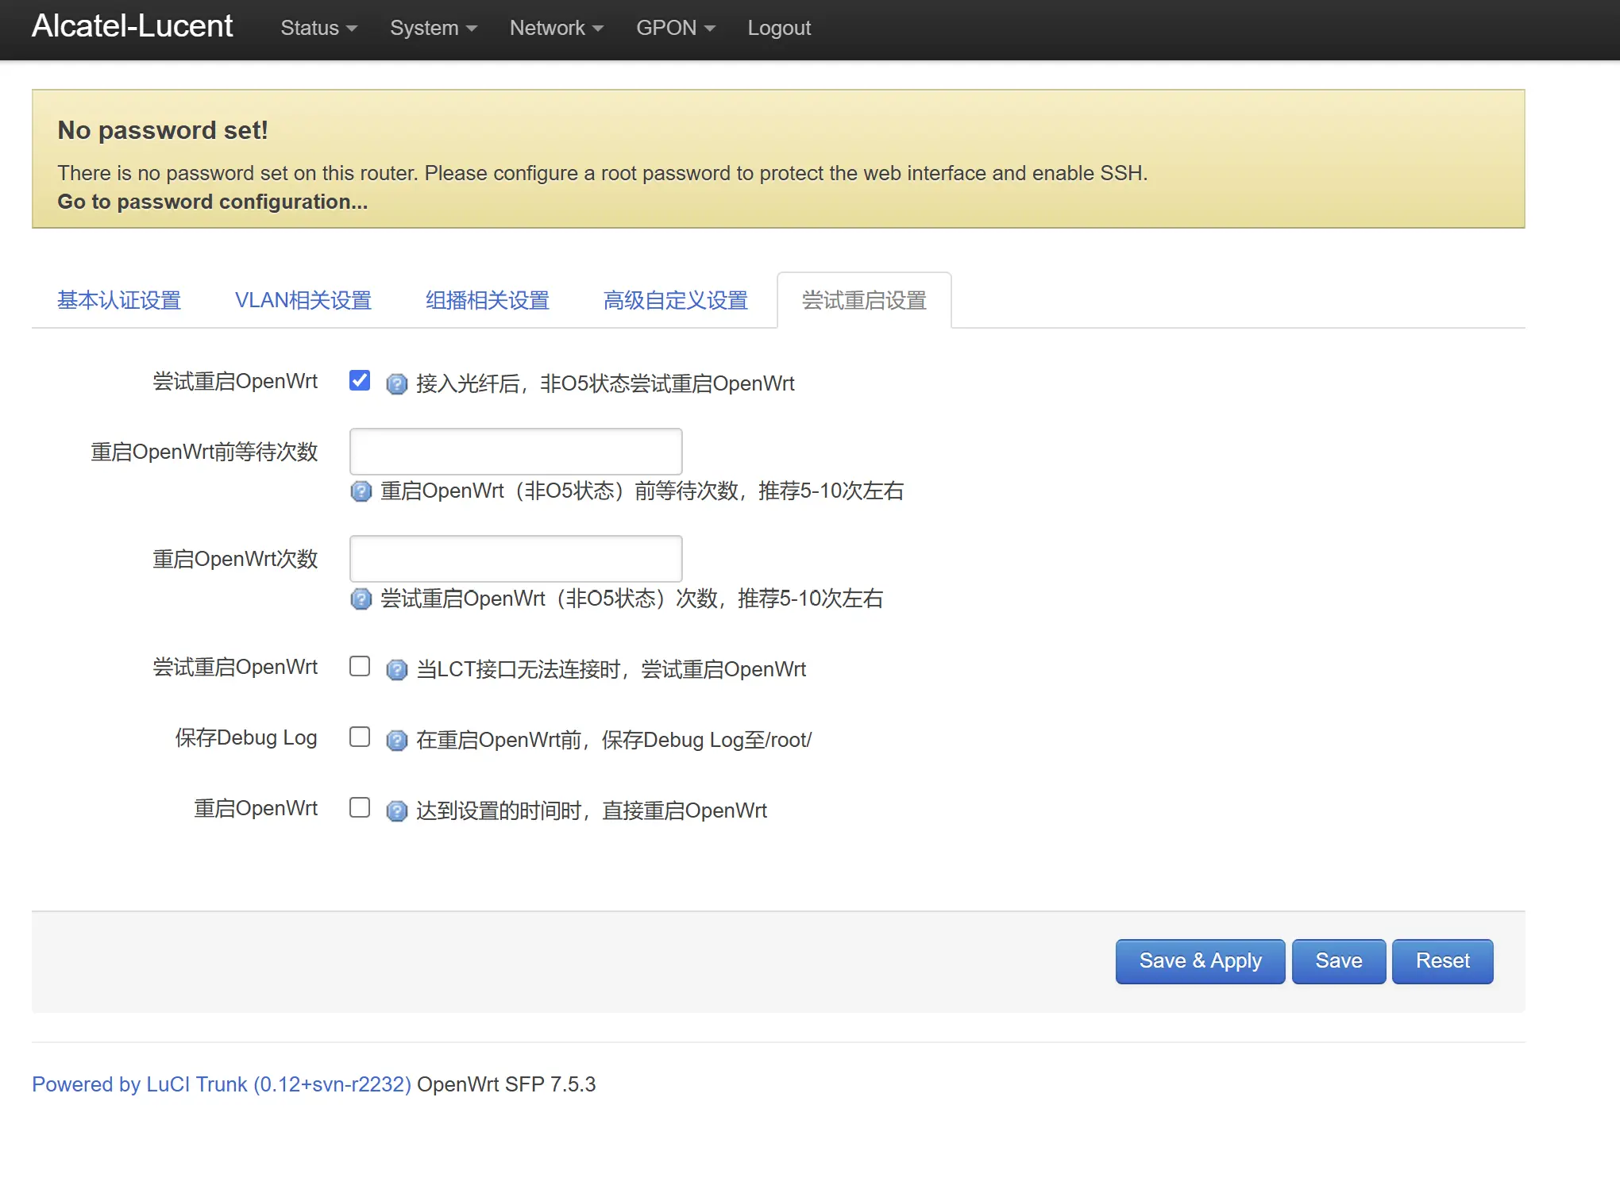
Task: Click help icon beside 保存Debug Log至/root/ text
Action: click(x=396, y=741)
